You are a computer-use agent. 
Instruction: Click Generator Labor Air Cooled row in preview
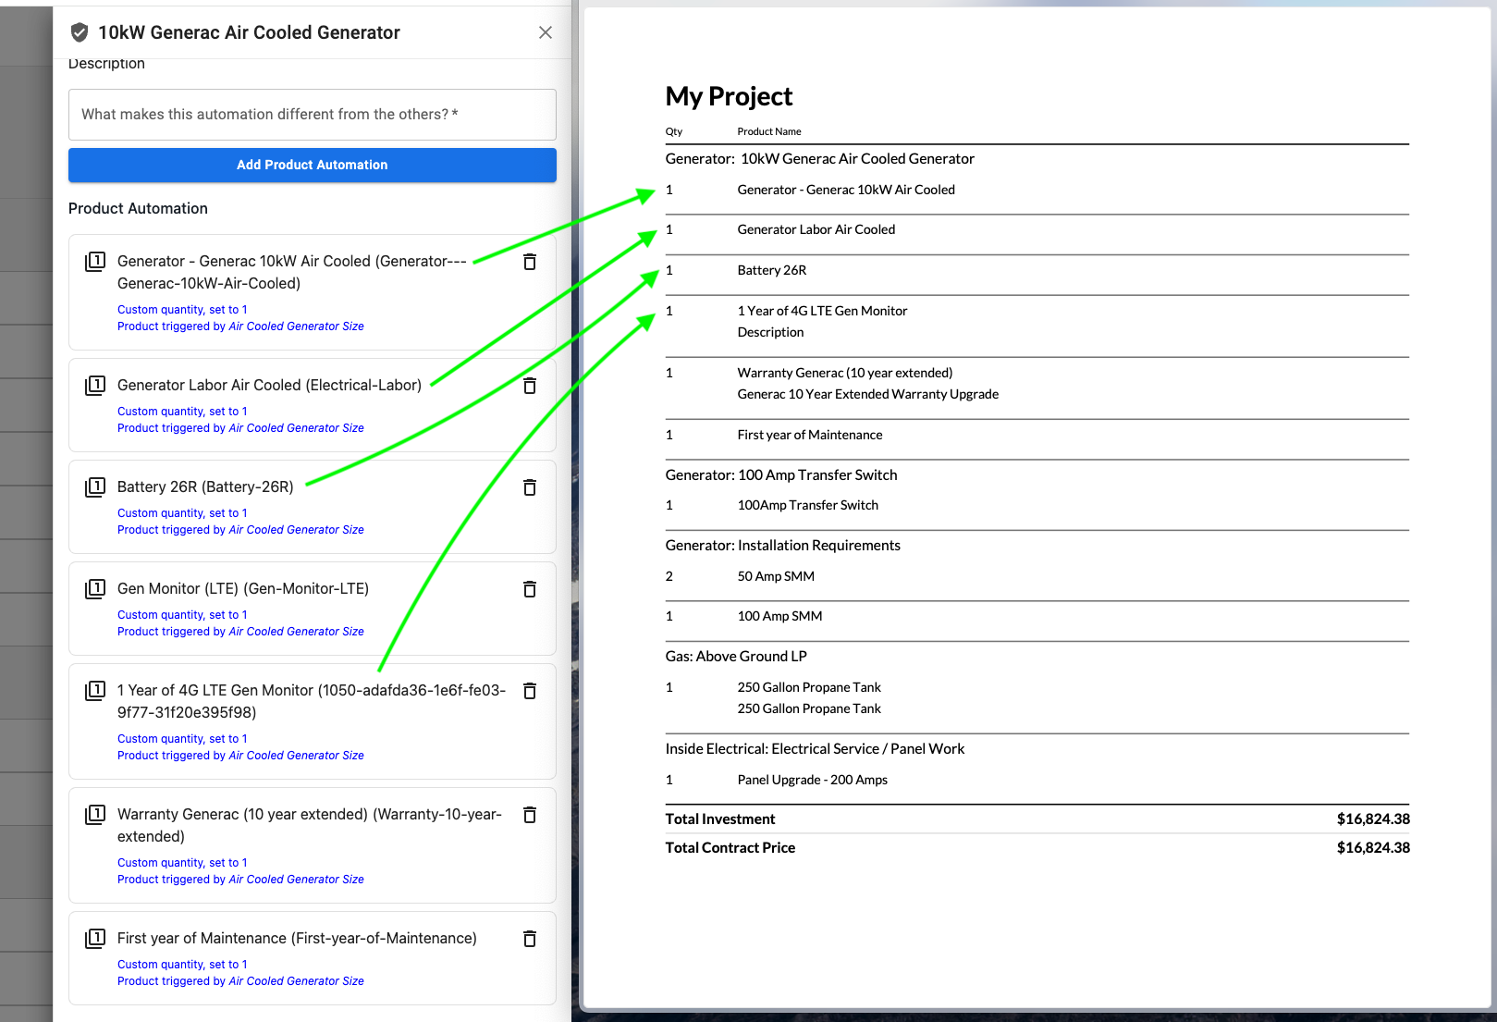point(1037,230)
